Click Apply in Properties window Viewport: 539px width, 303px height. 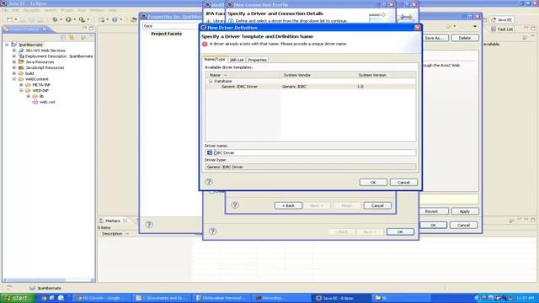pyautogui.click(x=464, y=211)
